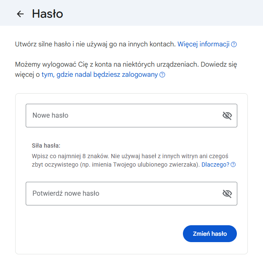Viewport: 263px width, 267px height.
Task: Toggle visibility in 'Potwierdź nowe hasło' field
Action: 227,194
